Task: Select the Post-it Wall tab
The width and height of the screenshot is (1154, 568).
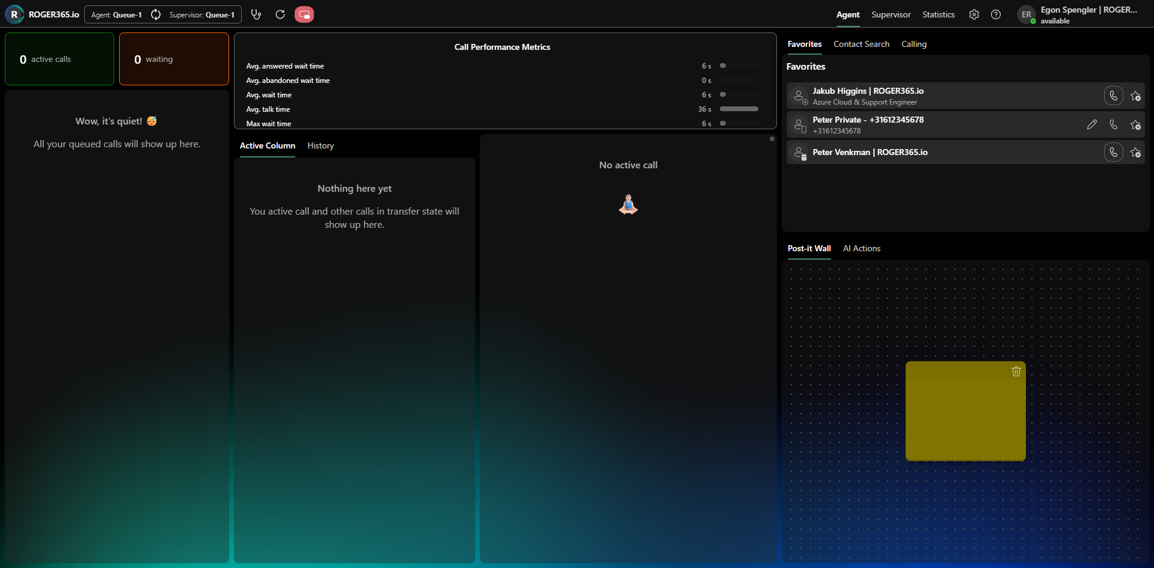Action: click(x=809, y=248)
